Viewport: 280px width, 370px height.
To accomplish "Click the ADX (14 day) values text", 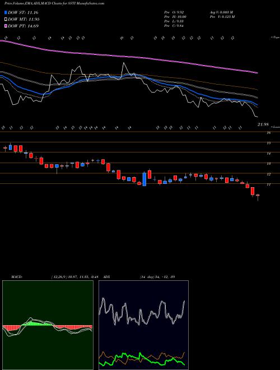I will [x=157, y=276].
